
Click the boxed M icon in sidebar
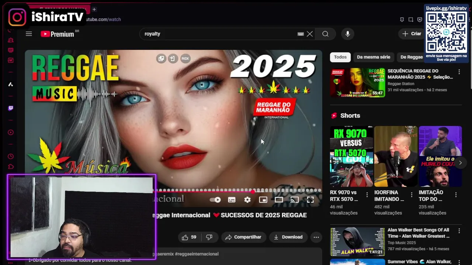[11, 60]
